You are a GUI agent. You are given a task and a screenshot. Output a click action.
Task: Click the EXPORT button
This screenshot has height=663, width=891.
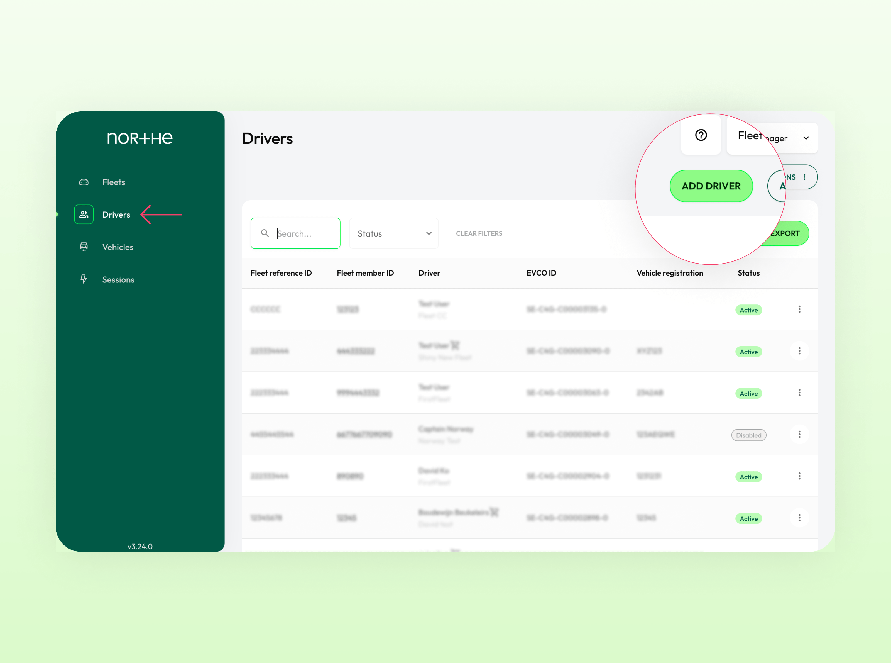pyautogui.click(x=785, y=233)
